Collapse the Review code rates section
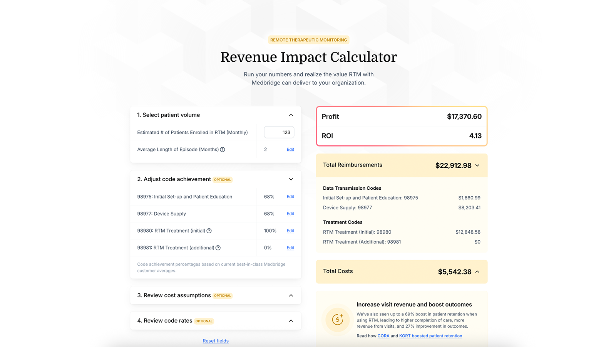Screen dimensions: 616x347 291,320
